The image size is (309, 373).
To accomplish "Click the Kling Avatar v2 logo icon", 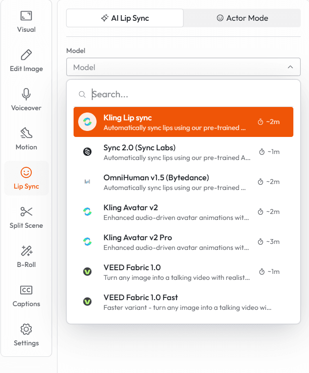I will click(x=87, y=212).
